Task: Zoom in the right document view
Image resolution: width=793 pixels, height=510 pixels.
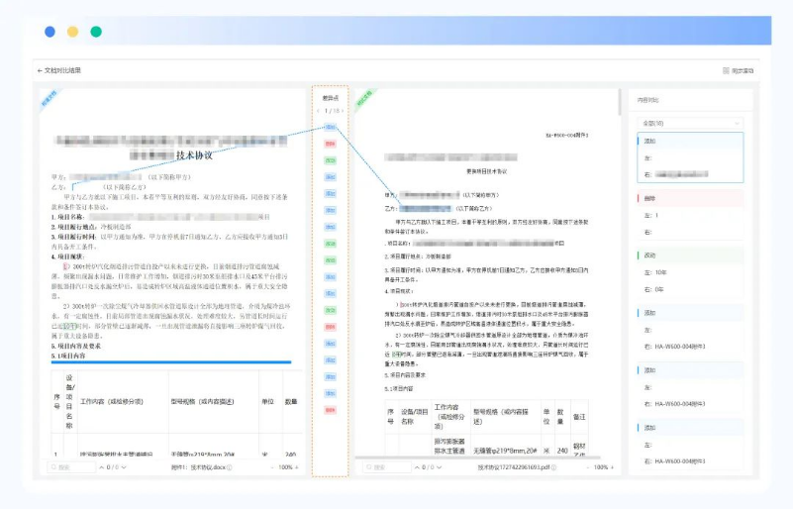Action: click(x=613, y=466)
